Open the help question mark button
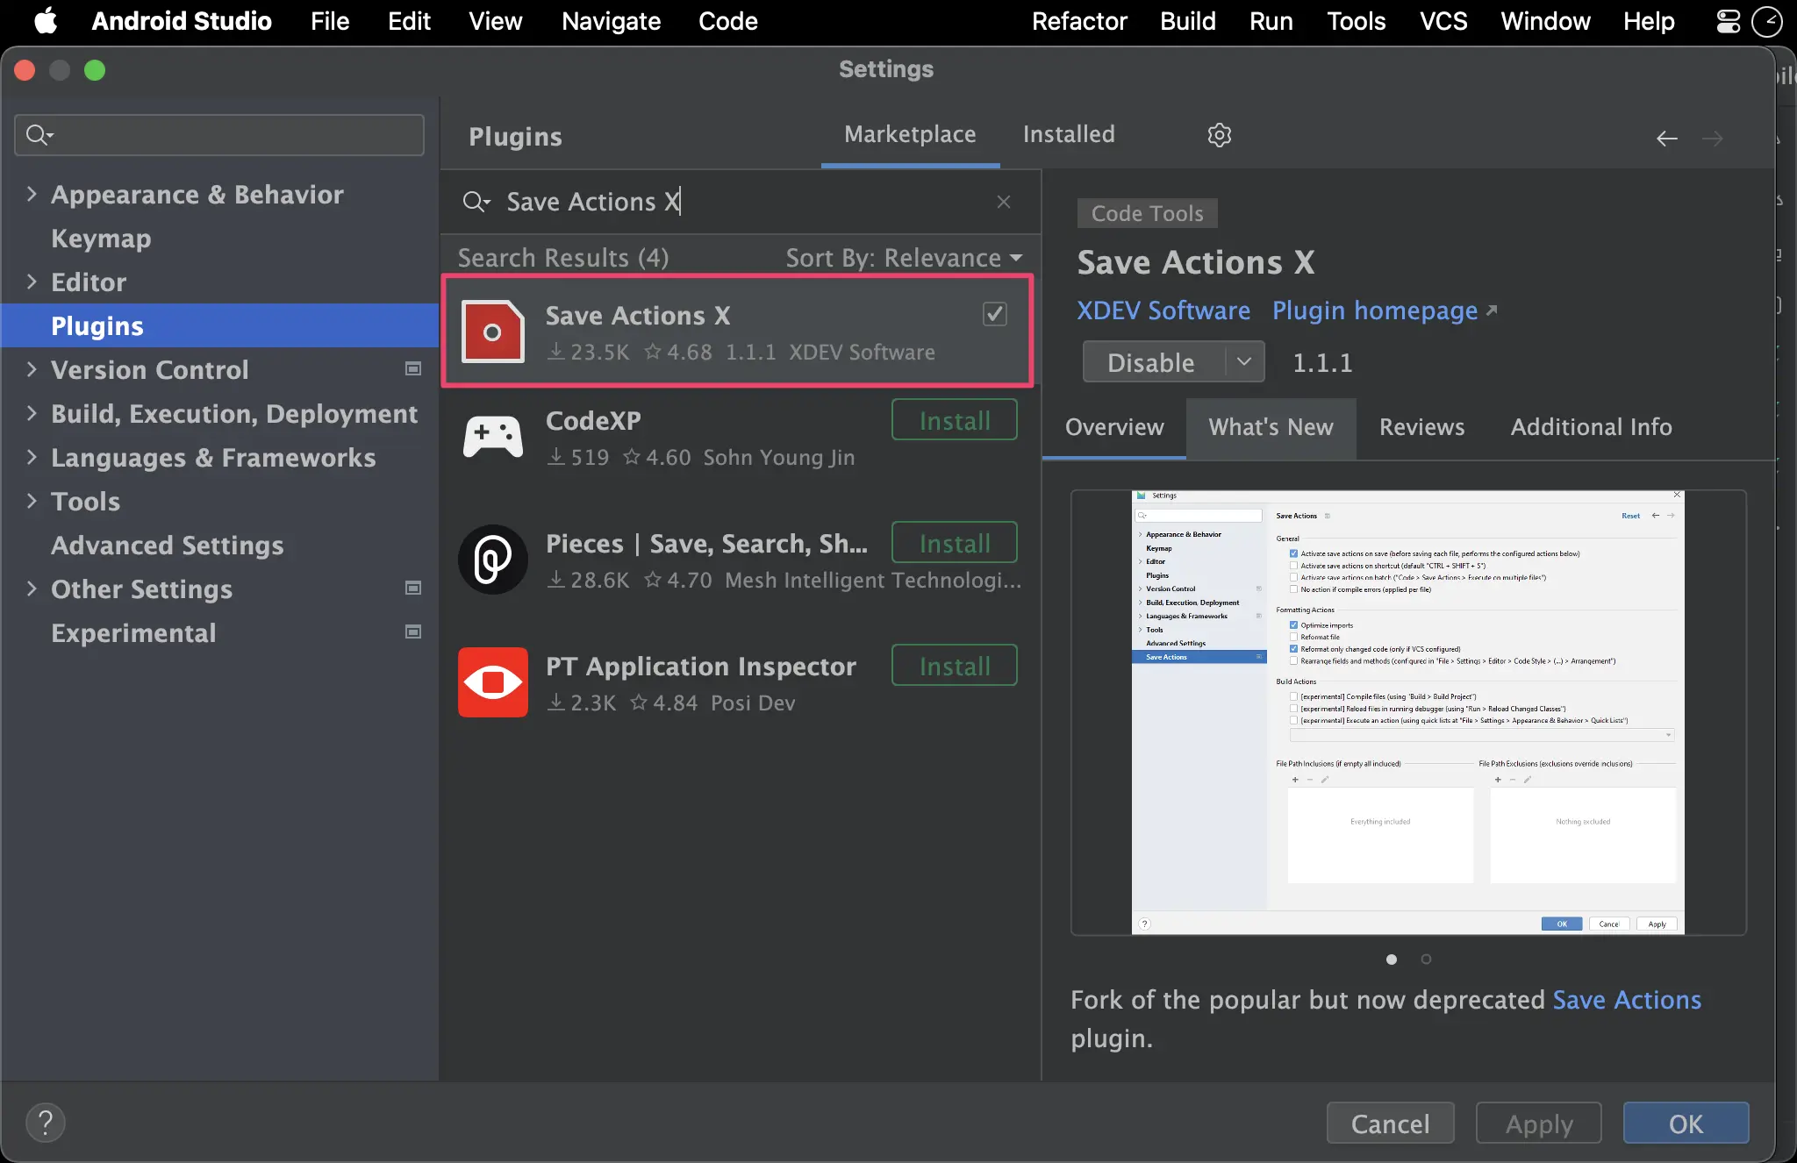This screenshot has width=1797, height=1163. click(46, 1123)
